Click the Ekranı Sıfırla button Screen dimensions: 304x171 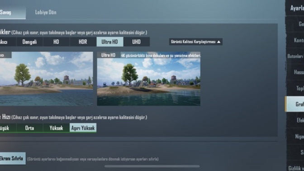point(13,158)
